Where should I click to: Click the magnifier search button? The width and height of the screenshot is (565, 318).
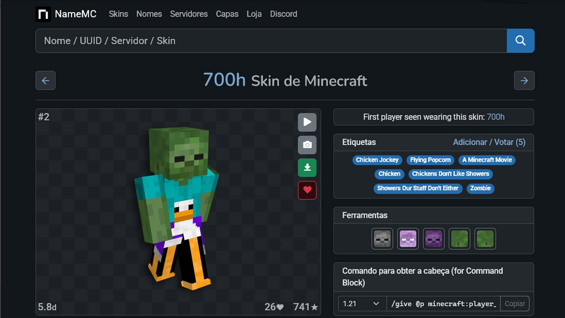520,41
